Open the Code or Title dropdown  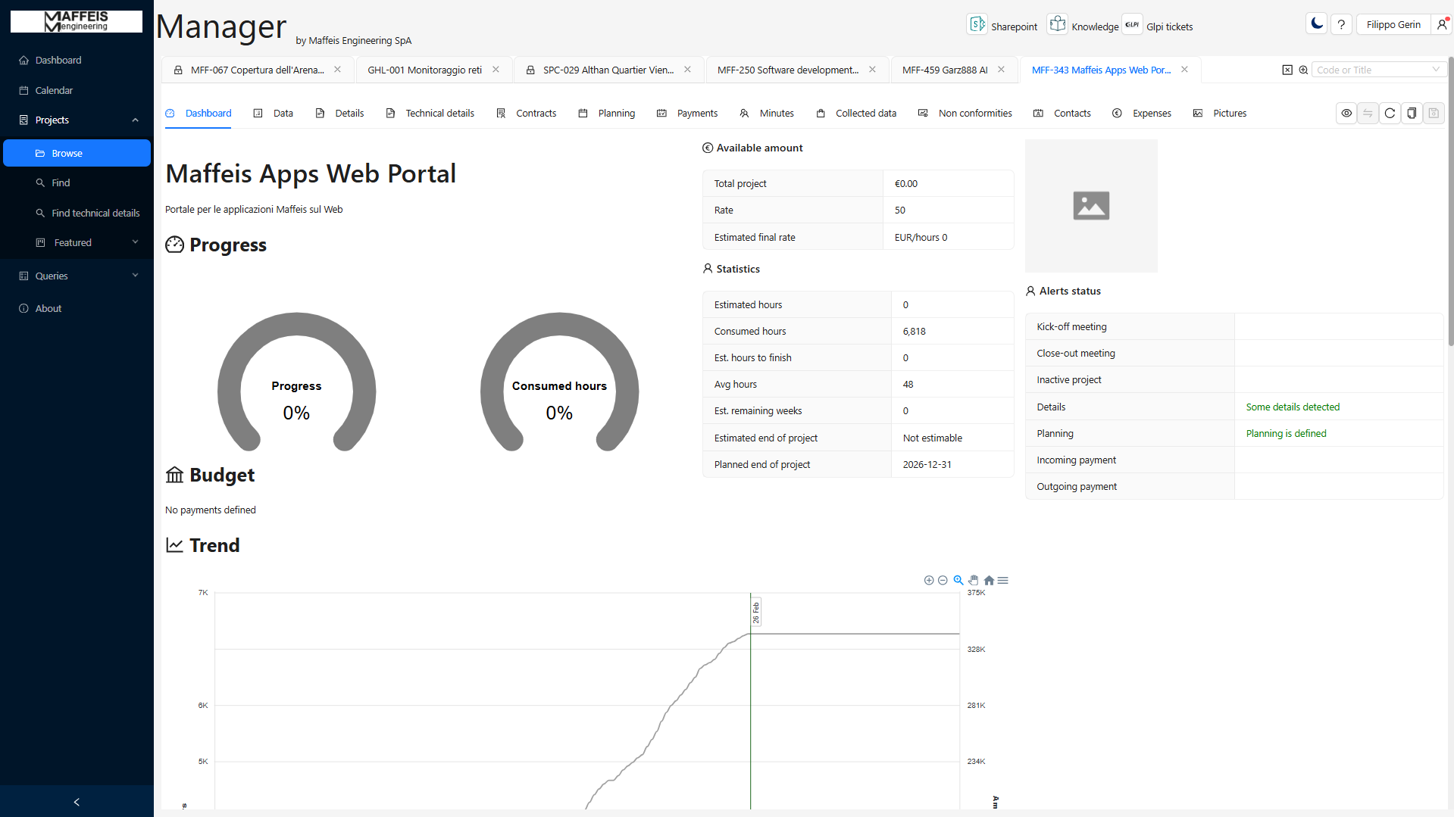pos(1436,69)
